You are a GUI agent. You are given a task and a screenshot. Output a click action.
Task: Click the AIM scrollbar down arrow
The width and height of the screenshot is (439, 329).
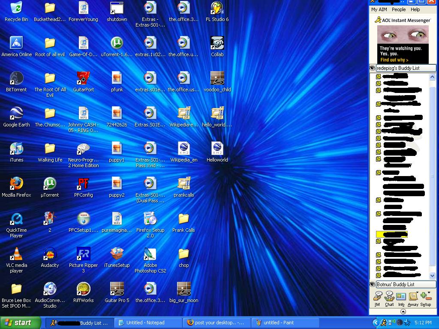point(432,275)
